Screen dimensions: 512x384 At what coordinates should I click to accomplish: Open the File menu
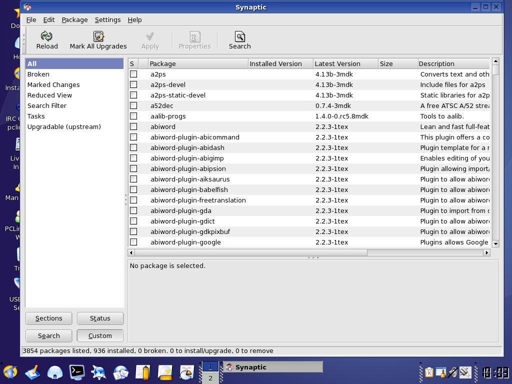(31, 19)
